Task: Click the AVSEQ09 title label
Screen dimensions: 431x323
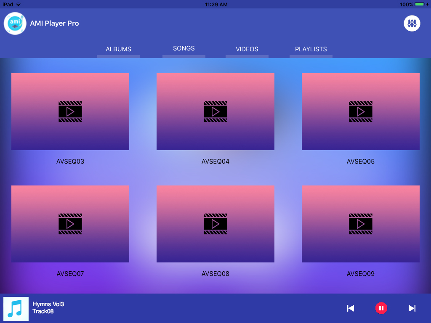Action: tap(361, 274)
